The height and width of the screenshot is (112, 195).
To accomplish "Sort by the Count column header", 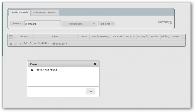I will point(84,37).
